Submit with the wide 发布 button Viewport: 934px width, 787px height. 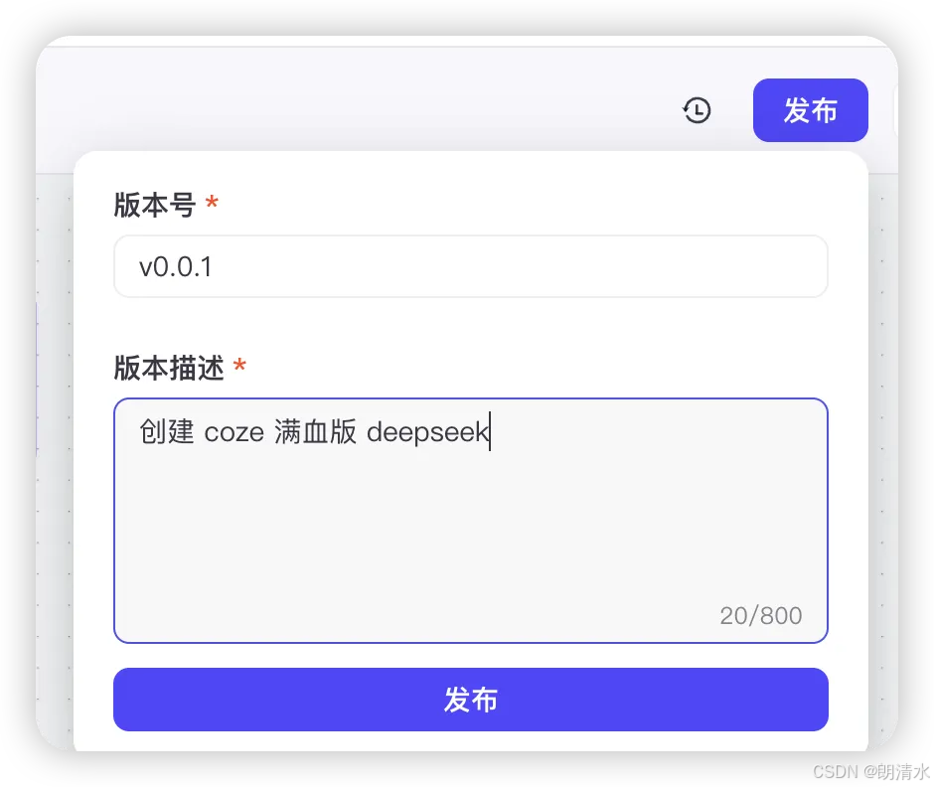tap(471, 700)
